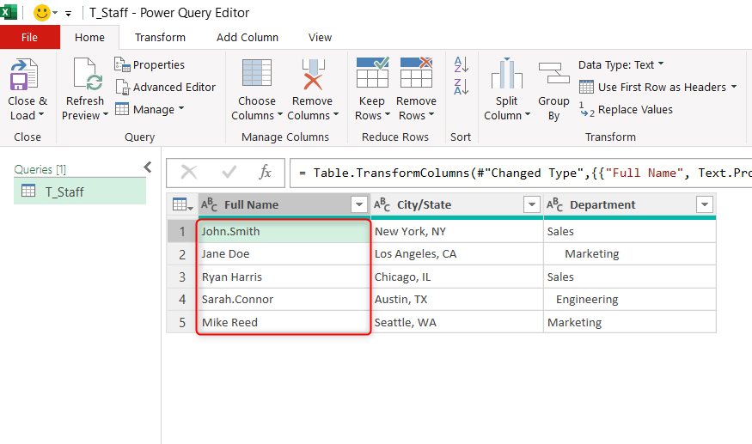Image resolution: width=752 pixels, height=444 pixels.
Task: Select the T_Staff query
Action: point(80,192)
